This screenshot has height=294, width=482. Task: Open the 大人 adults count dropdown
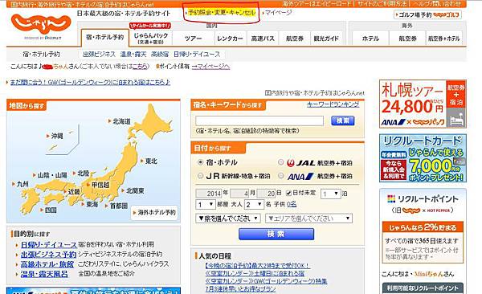(x=254, y=205)
